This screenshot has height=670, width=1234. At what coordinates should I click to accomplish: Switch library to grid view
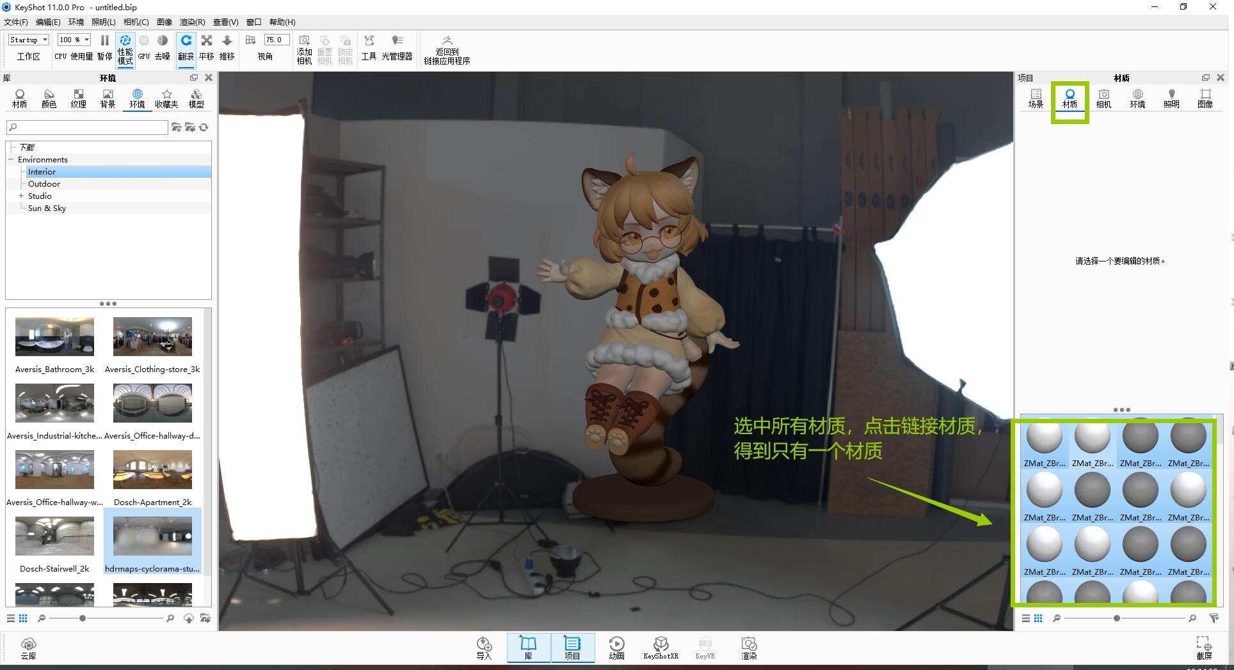click(23, 618)
